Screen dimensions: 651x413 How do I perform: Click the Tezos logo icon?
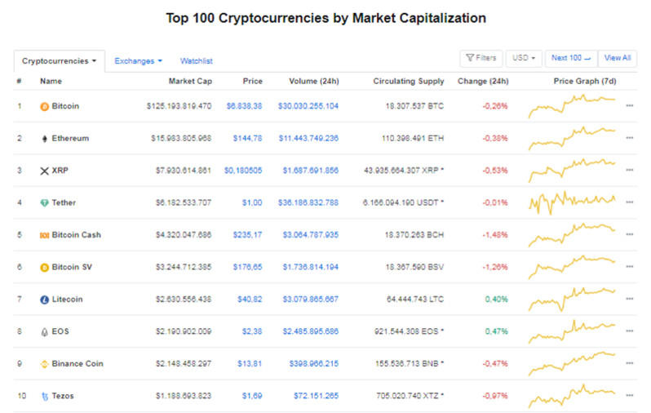click(x=44, y=396)
